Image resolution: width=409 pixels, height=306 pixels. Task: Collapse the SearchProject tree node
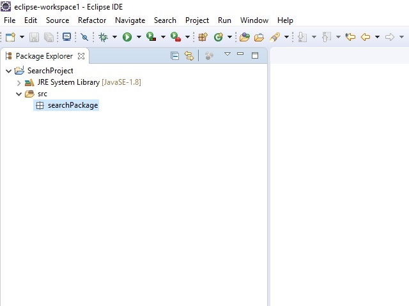tap(8, 71)
